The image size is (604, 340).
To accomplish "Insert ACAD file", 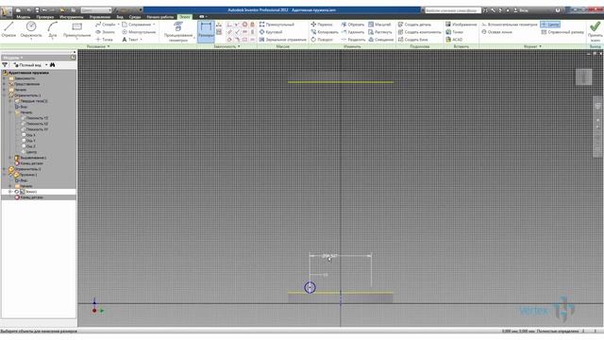I will (454, 40).
